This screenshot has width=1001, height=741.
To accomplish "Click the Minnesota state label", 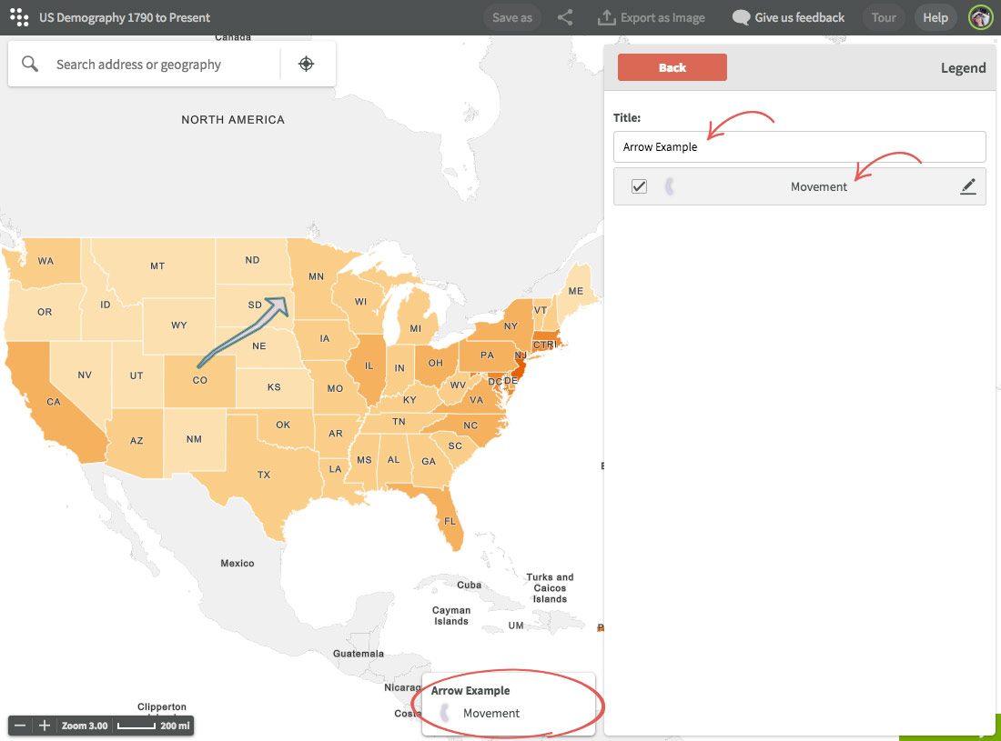I will [316, 276].
